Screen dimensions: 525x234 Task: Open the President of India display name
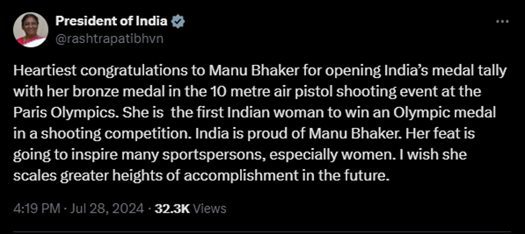click(111, 21)
